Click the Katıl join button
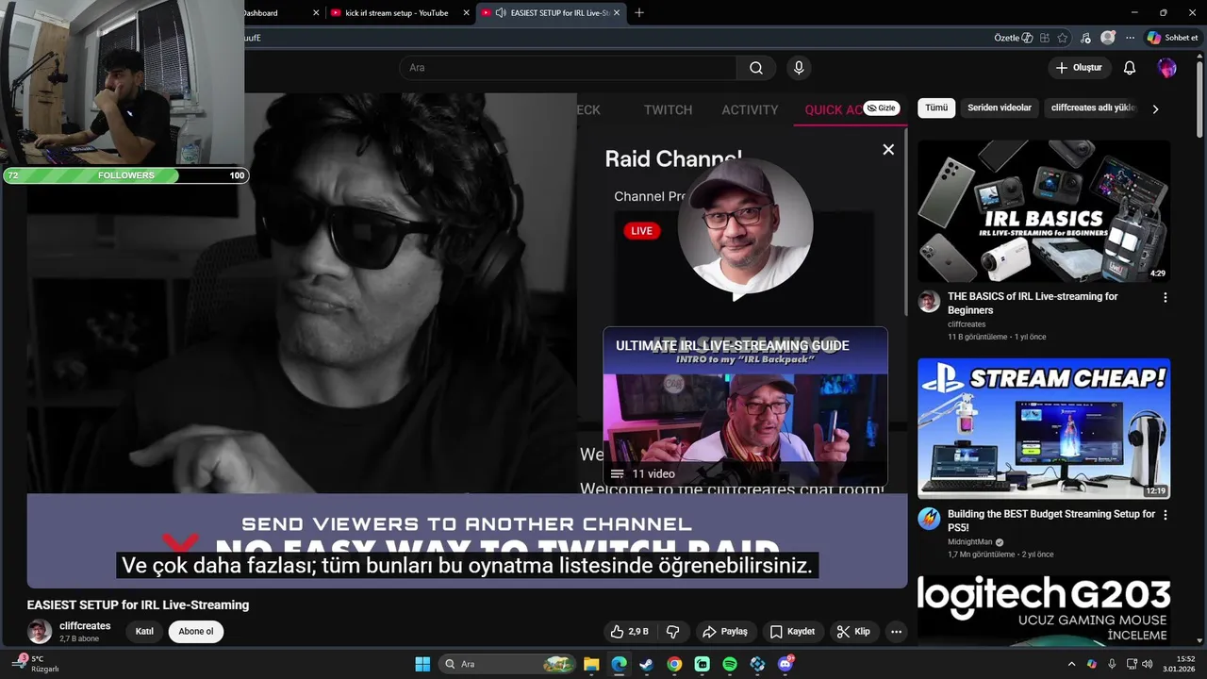The height and width of the screenshot is (679, 1207). coord(144,631)
